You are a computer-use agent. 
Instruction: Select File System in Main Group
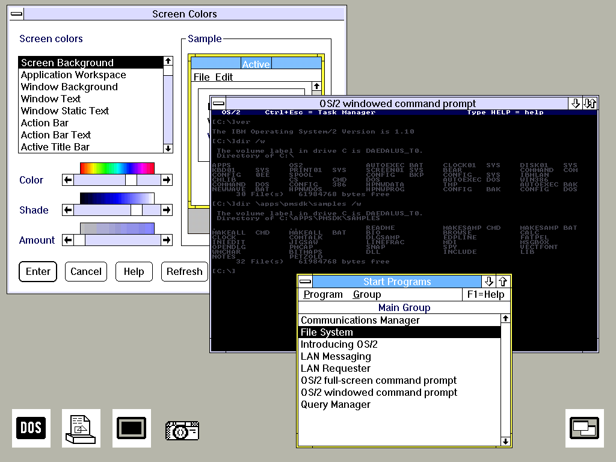tap(399, 332)
